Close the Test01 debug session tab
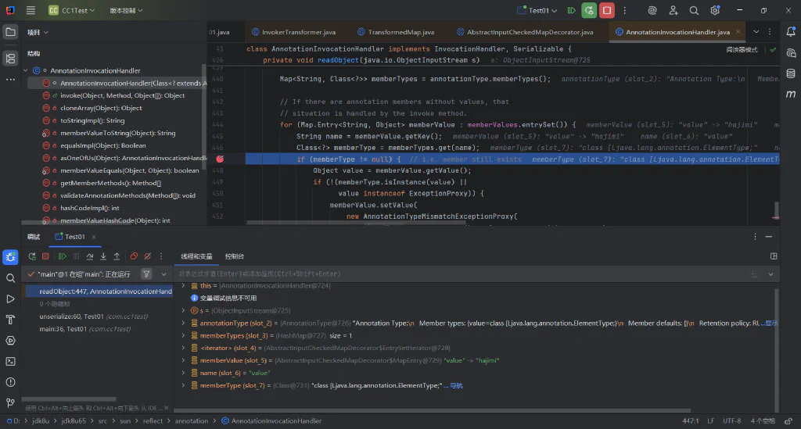This screenshot has height=429, width=801. click(94, 237)
